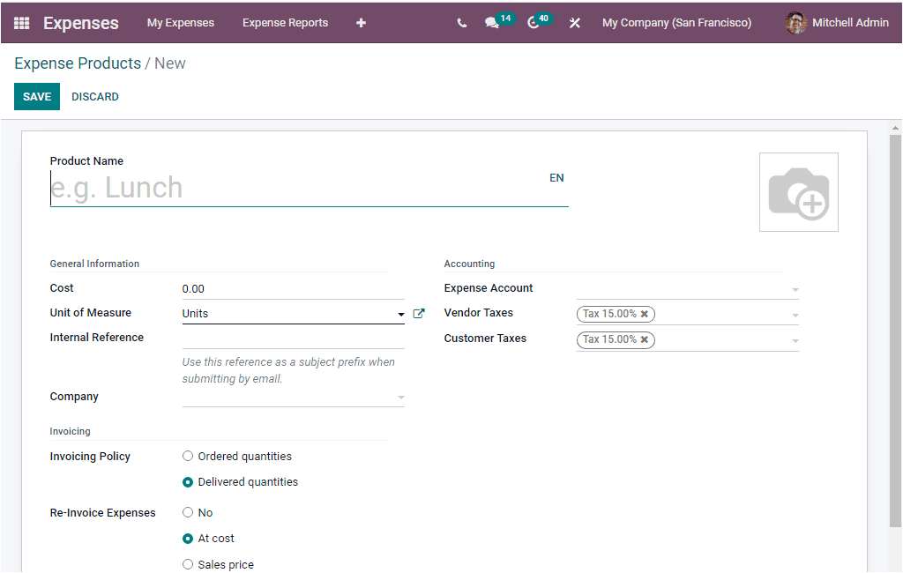
Task: Switch to My Expenses menu
Action: pyautogui.click(x=181, y=22)
